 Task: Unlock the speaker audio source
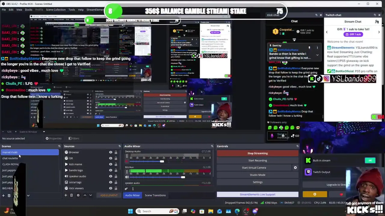[116, 176]
